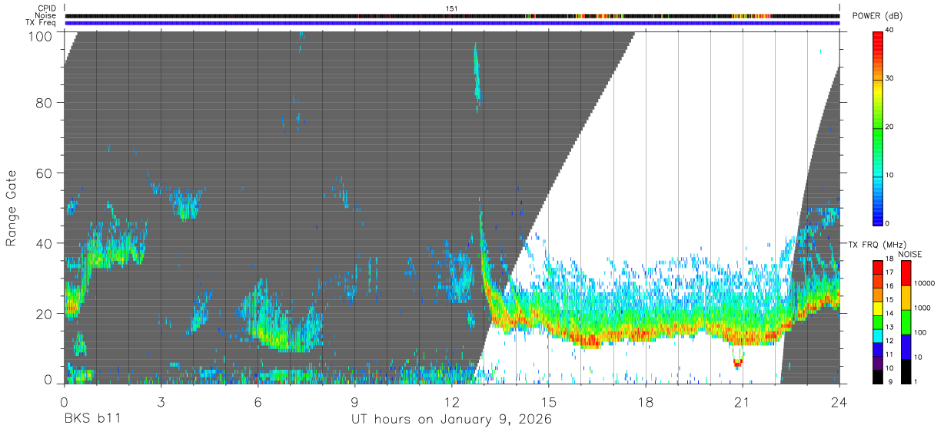Click the TX Freq row label
Screen dimensions: 944x435
(41, 23)
